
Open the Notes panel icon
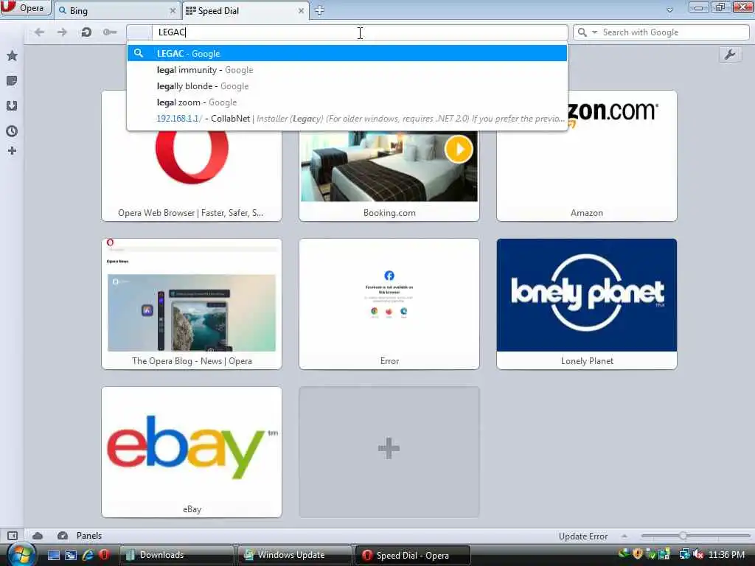point(12,81)
